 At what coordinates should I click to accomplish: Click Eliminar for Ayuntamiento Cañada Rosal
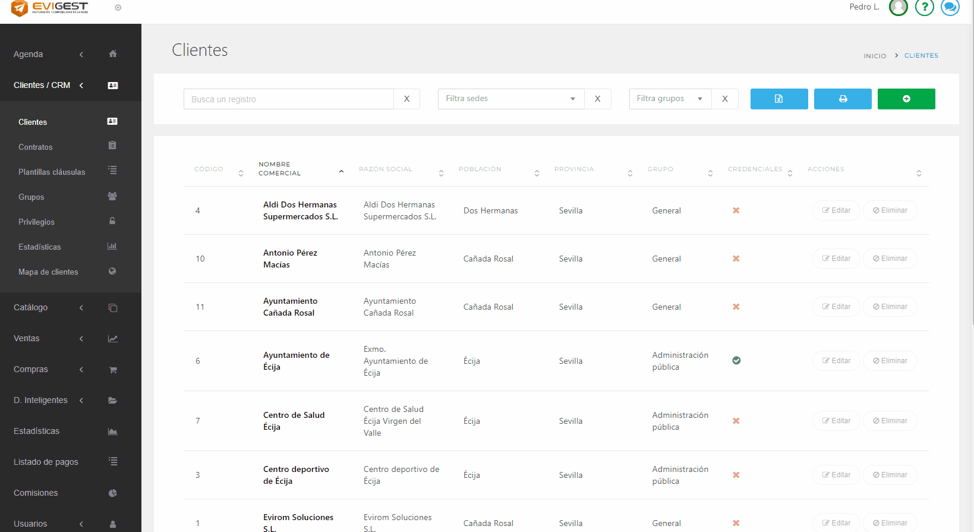pos(890,307)
